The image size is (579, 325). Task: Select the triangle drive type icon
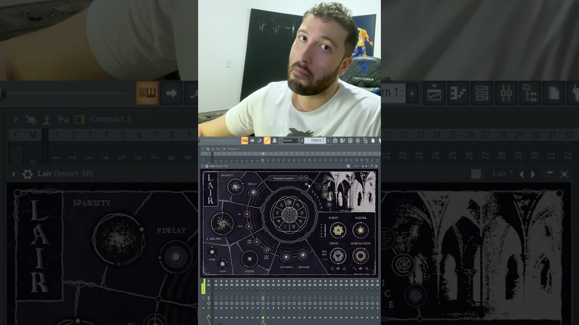coord(344,269)
